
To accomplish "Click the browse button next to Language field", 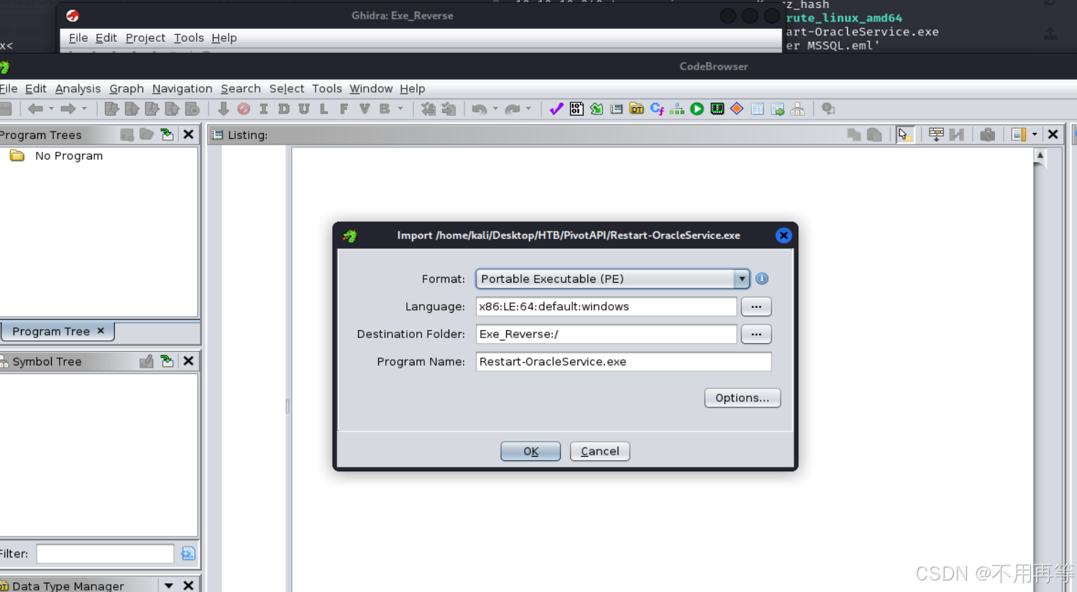I will (x=756, y=306).
